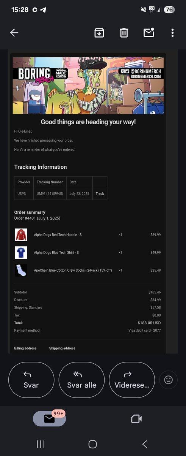
Task: Switch to the Mail tab with 99+ badge
Action: coord(49,418)
